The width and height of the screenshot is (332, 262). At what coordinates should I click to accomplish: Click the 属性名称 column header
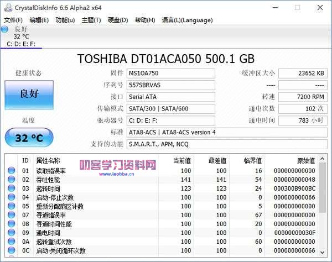tap(48, 160)
